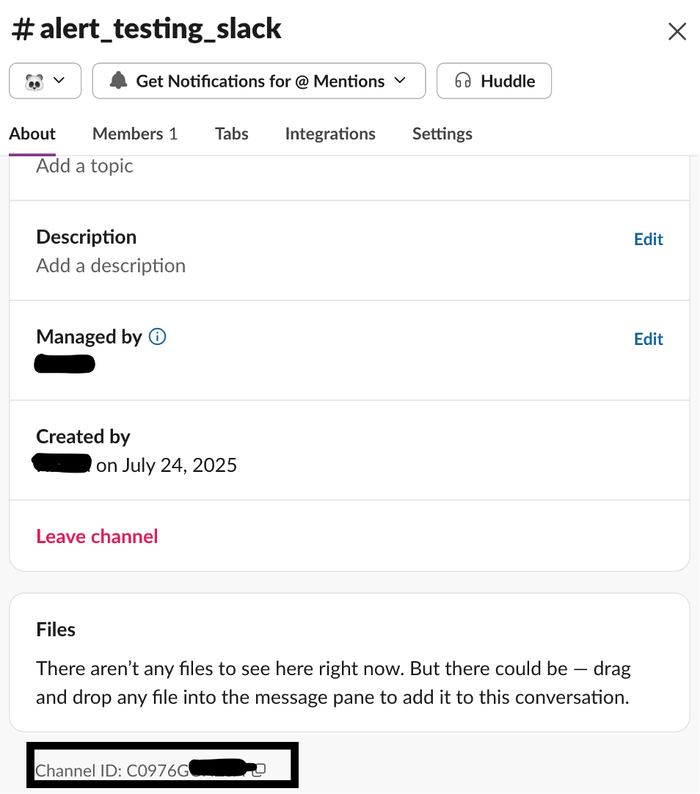Switch to the About tab
The image size is (700, 794).
pyautogui.click(x=32, y=134)
